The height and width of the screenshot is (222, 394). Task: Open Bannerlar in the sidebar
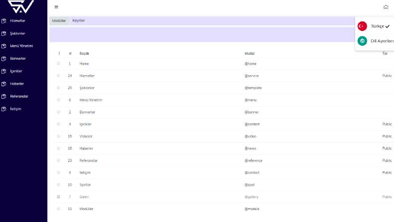[x=18, y=58]
